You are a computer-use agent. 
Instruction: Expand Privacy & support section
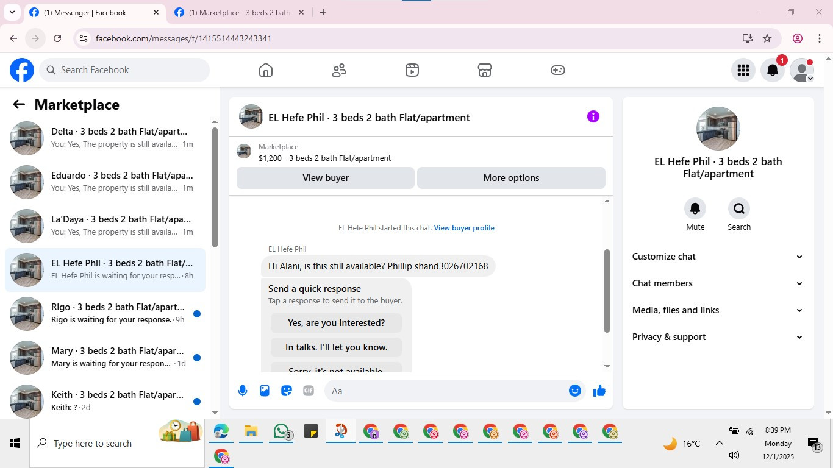pyautogui.click(x=718, y=337)
